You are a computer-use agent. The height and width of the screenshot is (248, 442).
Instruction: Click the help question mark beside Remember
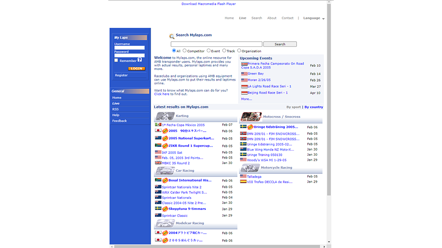(x=140, y=60)
